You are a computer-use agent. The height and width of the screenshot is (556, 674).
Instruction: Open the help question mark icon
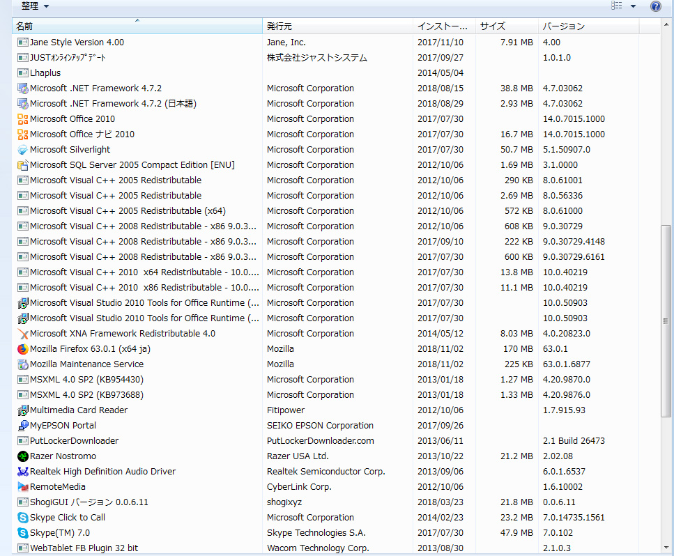click(655, 6)
